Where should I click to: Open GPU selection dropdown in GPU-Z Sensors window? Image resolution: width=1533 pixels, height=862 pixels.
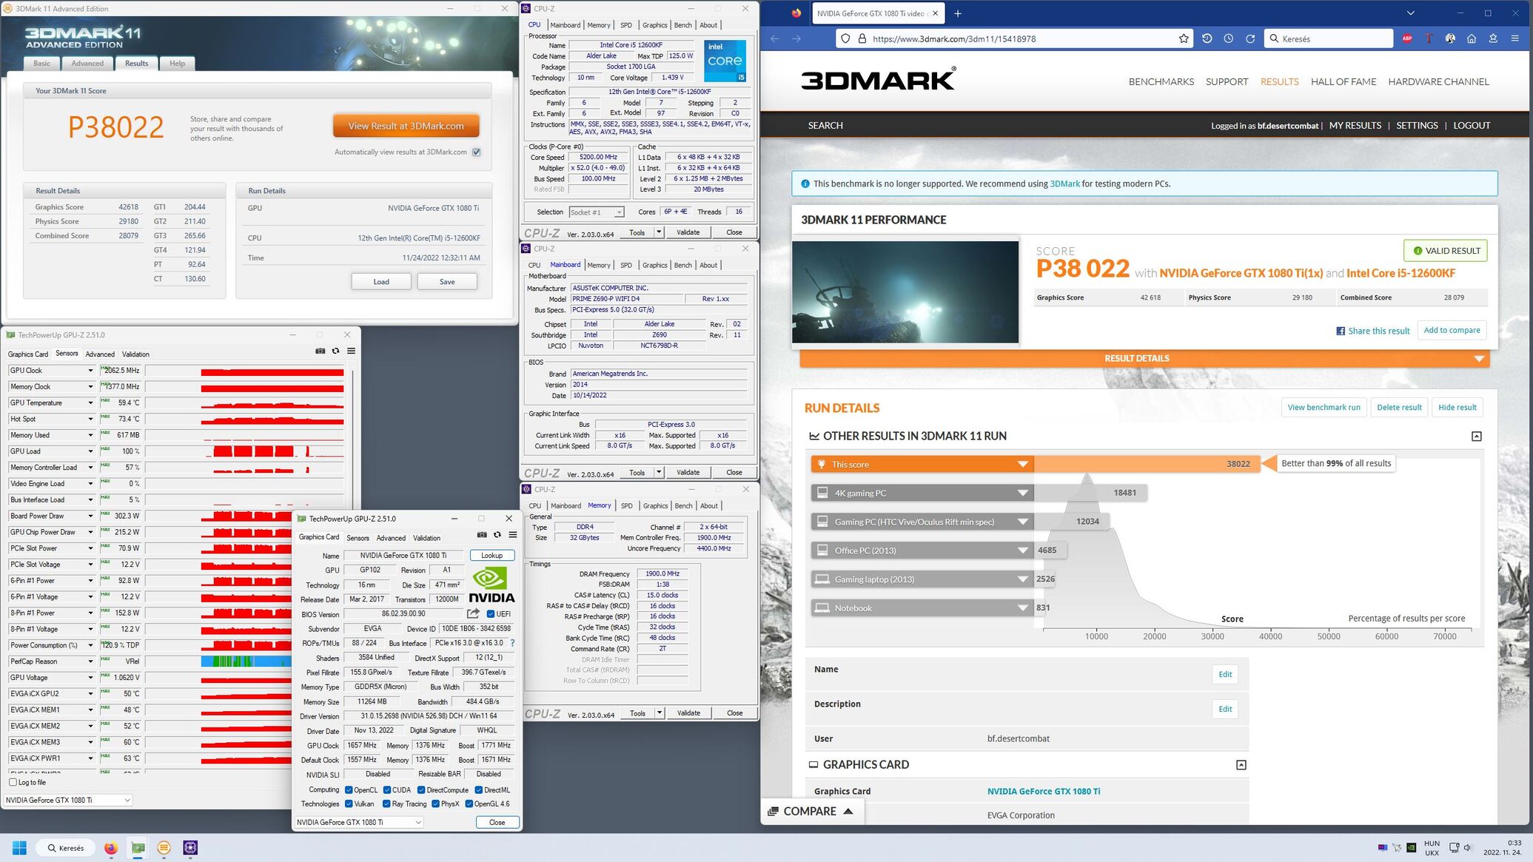(68, 800)
